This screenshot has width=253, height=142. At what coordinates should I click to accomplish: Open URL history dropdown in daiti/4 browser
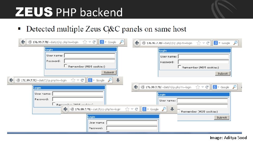click(203, 87)
